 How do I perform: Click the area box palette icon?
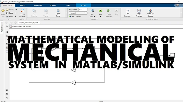[7, 52]
